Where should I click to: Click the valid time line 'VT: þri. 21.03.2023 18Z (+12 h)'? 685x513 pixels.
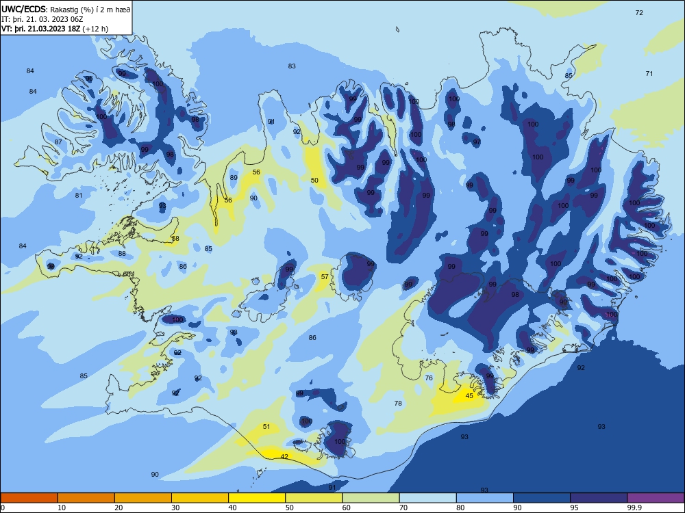[x=55, y=29]
